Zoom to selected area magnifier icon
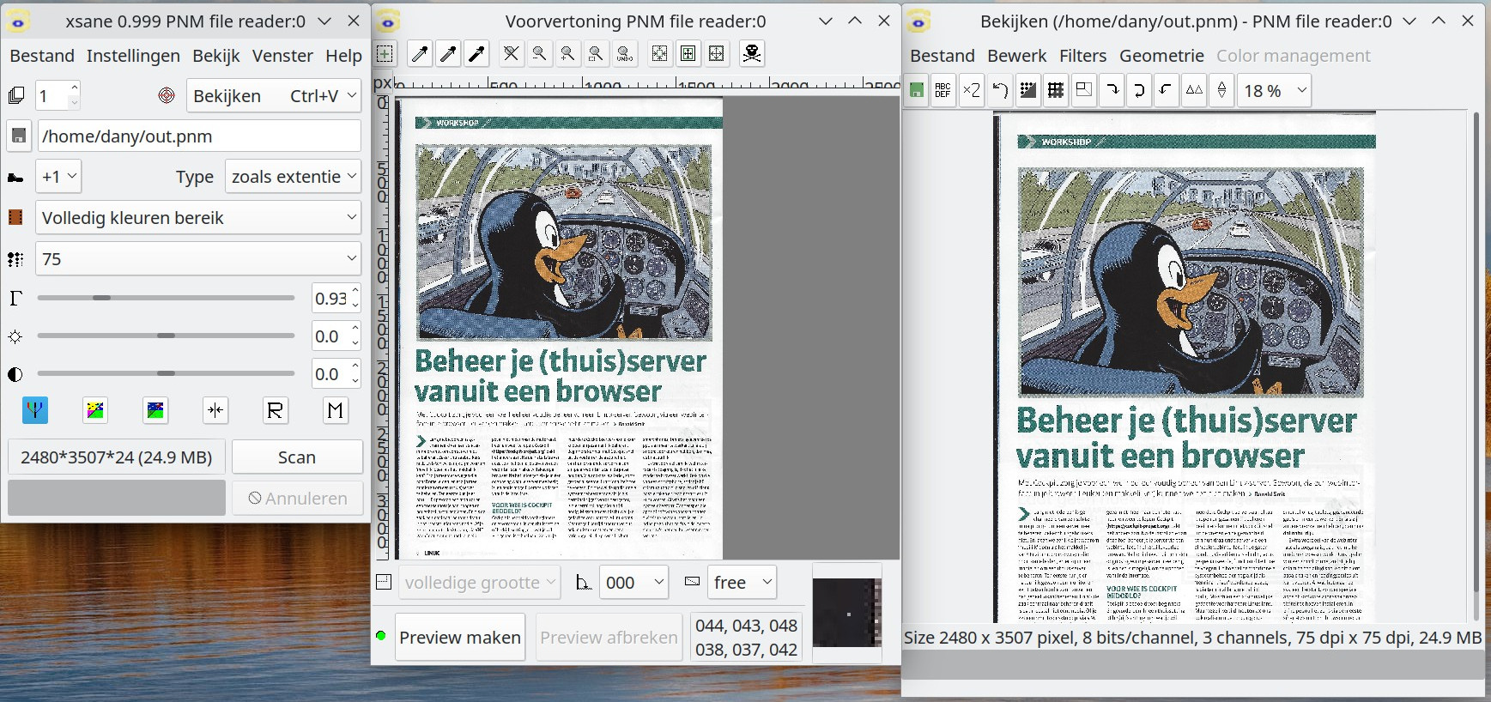The width and height of the screenshot is (1491, 702). [x=596, y=54]
